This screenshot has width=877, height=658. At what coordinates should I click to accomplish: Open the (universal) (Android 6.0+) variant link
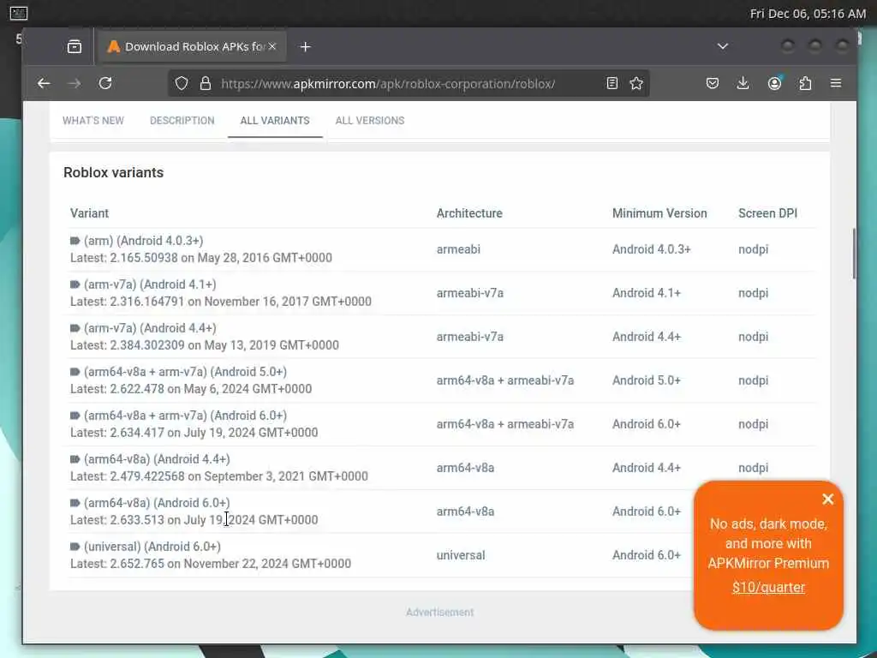(x=152, y=546)
